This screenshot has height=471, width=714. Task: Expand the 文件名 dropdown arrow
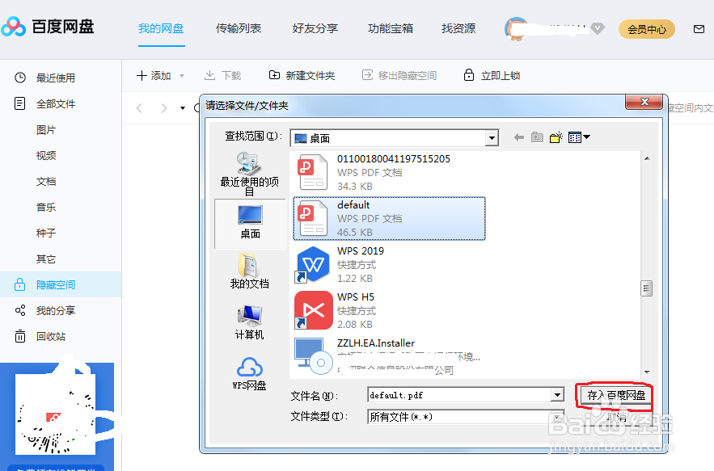(557, 395)
